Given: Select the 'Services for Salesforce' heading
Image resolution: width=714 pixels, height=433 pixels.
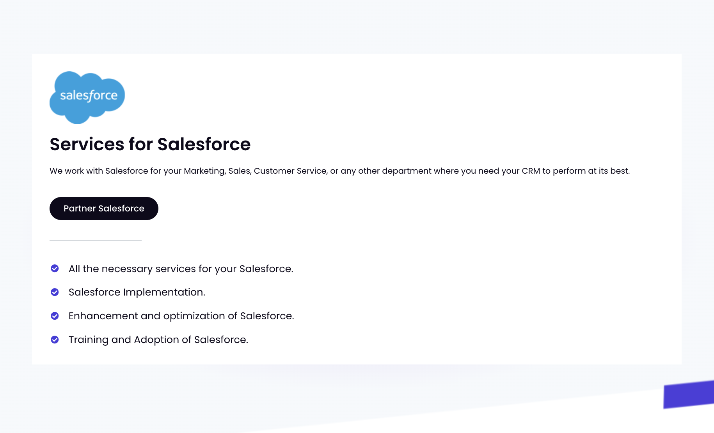Looking at the screenshot, I should [150, 144].
